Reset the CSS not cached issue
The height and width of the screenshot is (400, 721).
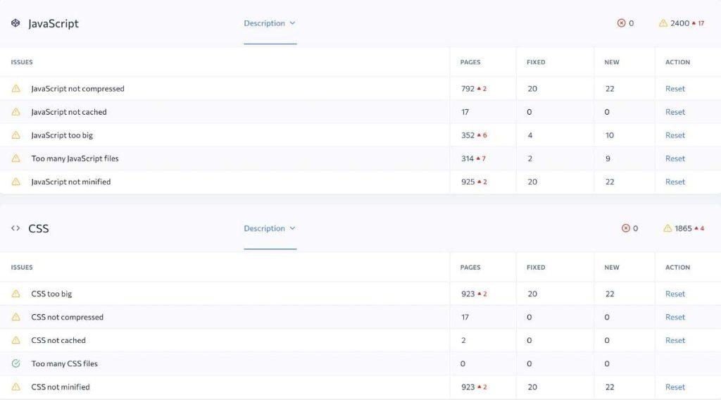(675, 340)
